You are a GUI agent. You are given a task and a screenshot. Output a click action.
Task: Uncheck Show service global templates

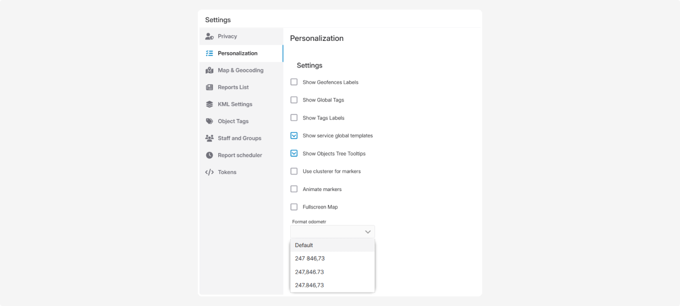(294, 135)
